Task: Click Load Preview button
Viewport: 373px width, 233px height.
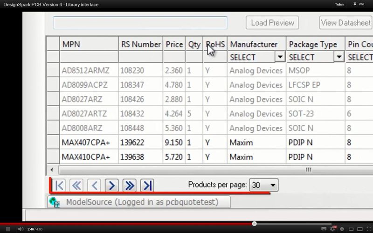Action: [272, 23]
